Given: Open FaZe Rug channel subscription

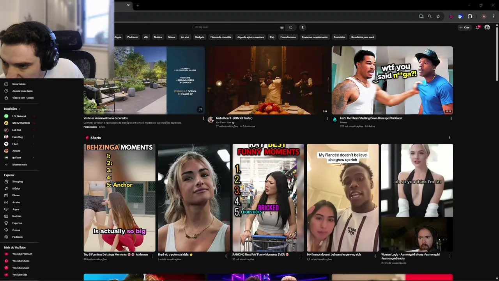Looking at the screenshot, I should pos(18,137).
